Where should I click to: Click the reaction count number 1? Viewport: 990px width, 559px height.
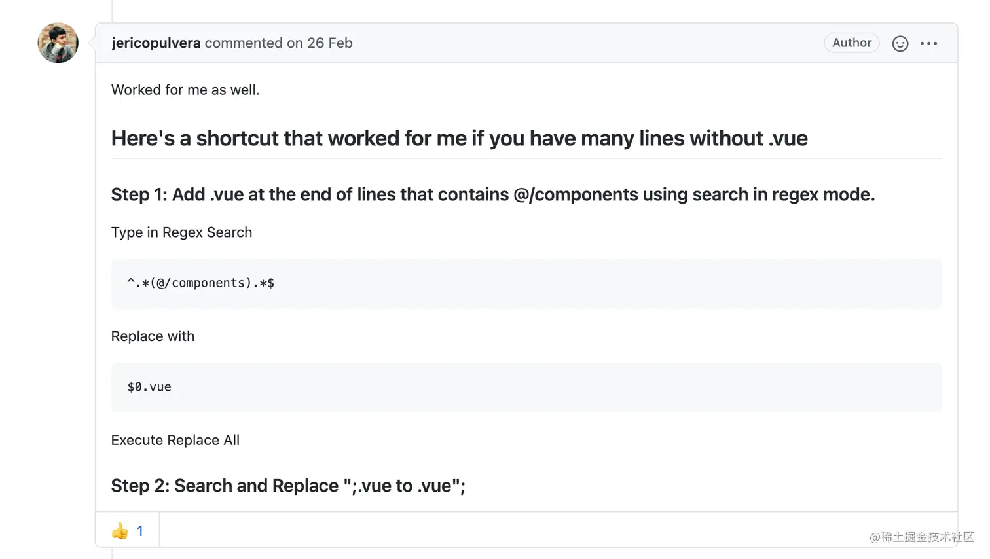point(139,531)
